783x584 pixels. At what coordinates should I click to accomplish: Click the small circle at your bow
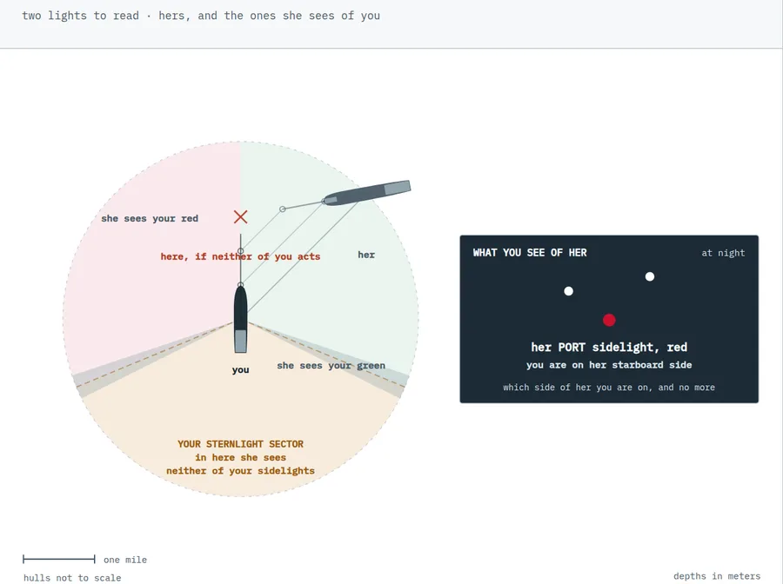pyautogui.click(x=241, y=285)
